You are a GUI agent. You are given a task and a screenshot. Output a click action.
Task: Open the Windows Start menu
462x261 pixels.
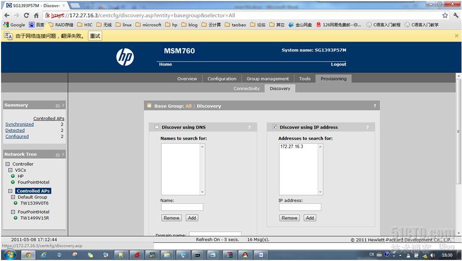pos(10,255)
